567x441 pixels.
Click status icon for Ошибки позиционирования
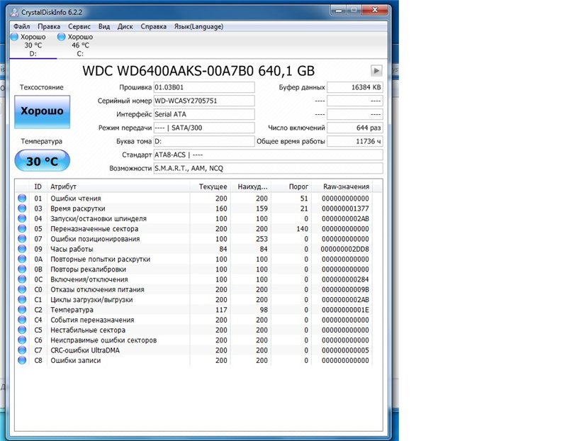22,238
